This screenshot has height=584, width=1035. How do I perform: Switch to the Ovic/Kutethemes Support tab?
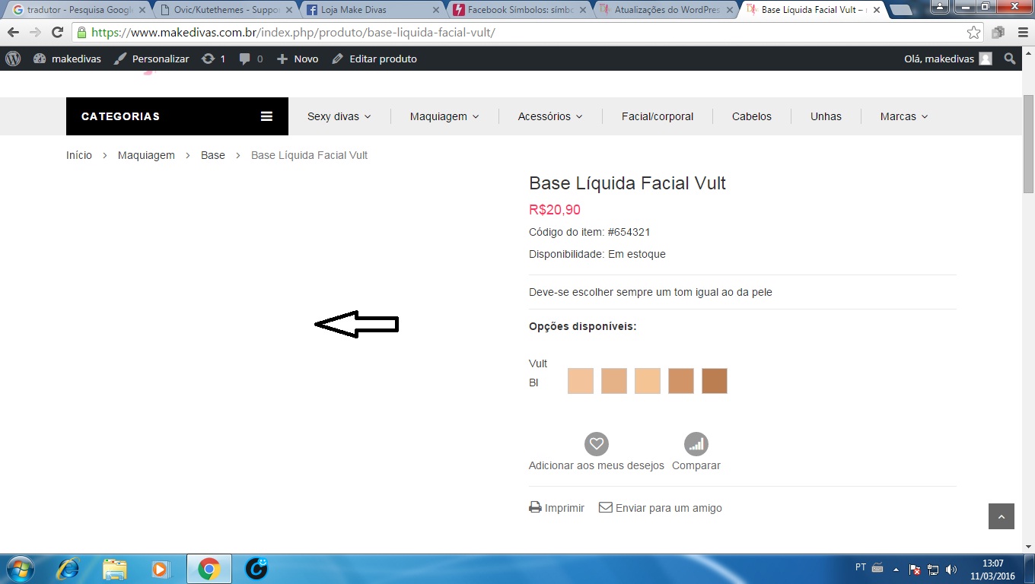227,10
